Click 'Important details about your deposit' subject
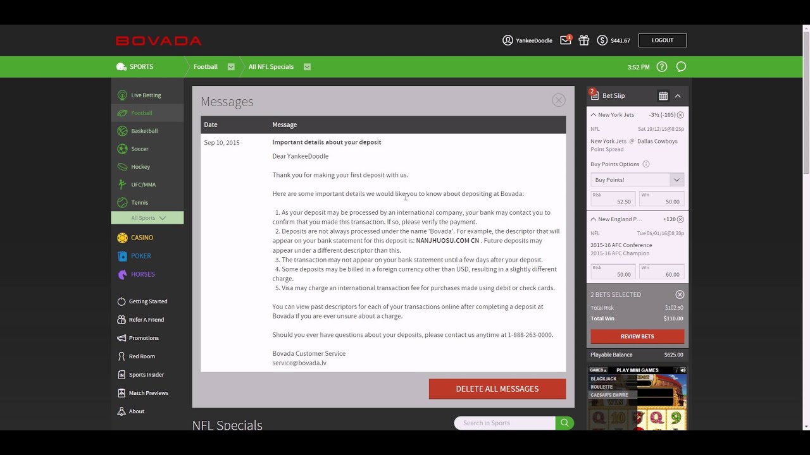 coord(327,142)
